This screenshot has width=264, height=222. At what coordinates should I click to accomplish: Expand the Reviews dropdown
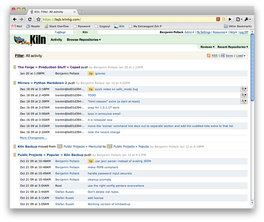[207, 47]
